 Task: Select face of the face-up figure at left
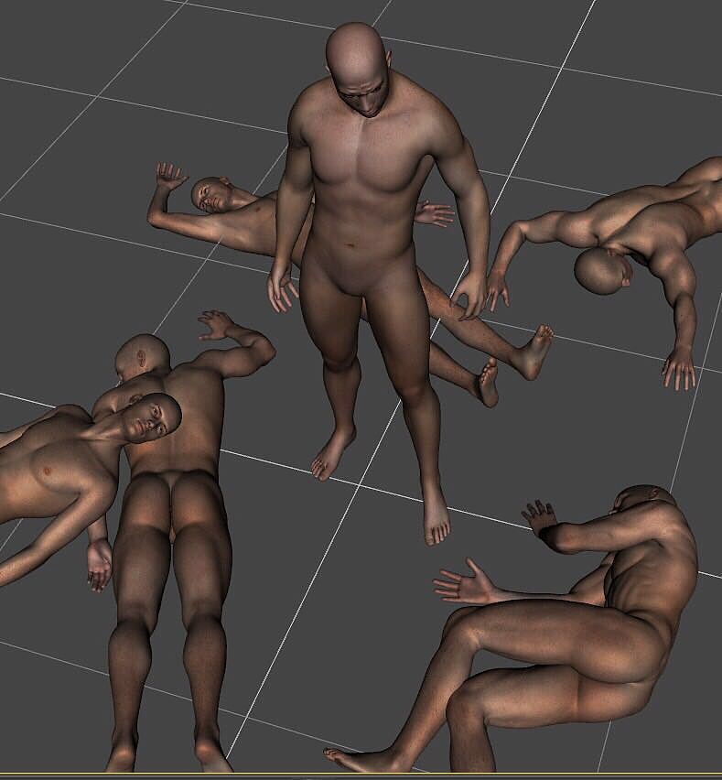[x=152, y=418]
